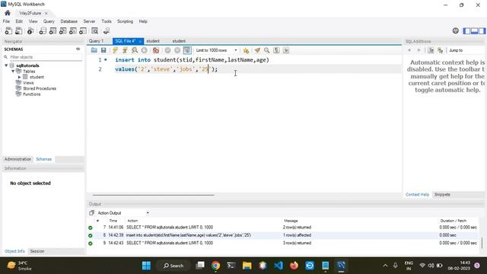The height and width of the screenshot is (274, 487).
Task: Open the Edit menu
Action: click(x=19, y=21)
